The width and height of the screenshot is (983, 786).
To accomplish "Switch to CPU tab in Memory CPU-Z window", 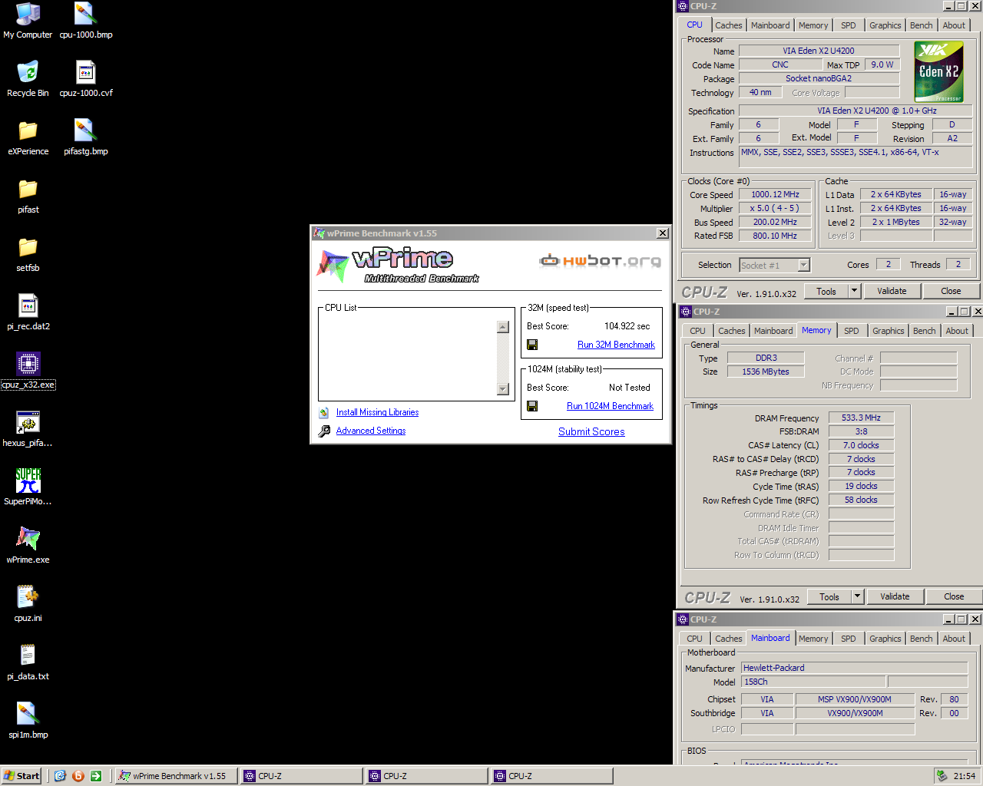I will point(697,331).
